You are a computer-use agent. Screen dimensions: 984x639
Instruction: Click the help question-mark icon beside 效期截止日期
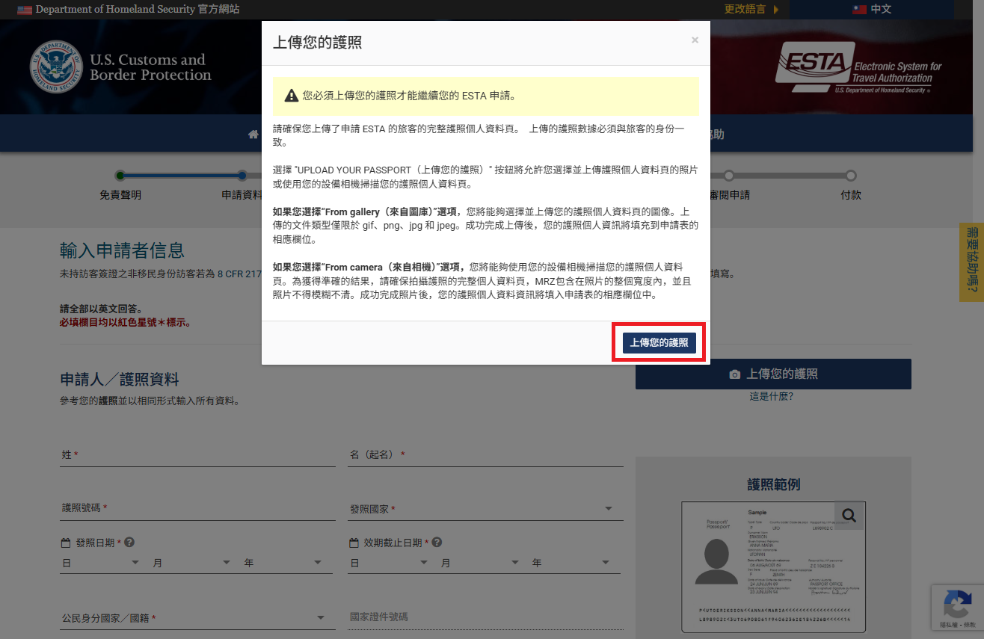(437, 542)
